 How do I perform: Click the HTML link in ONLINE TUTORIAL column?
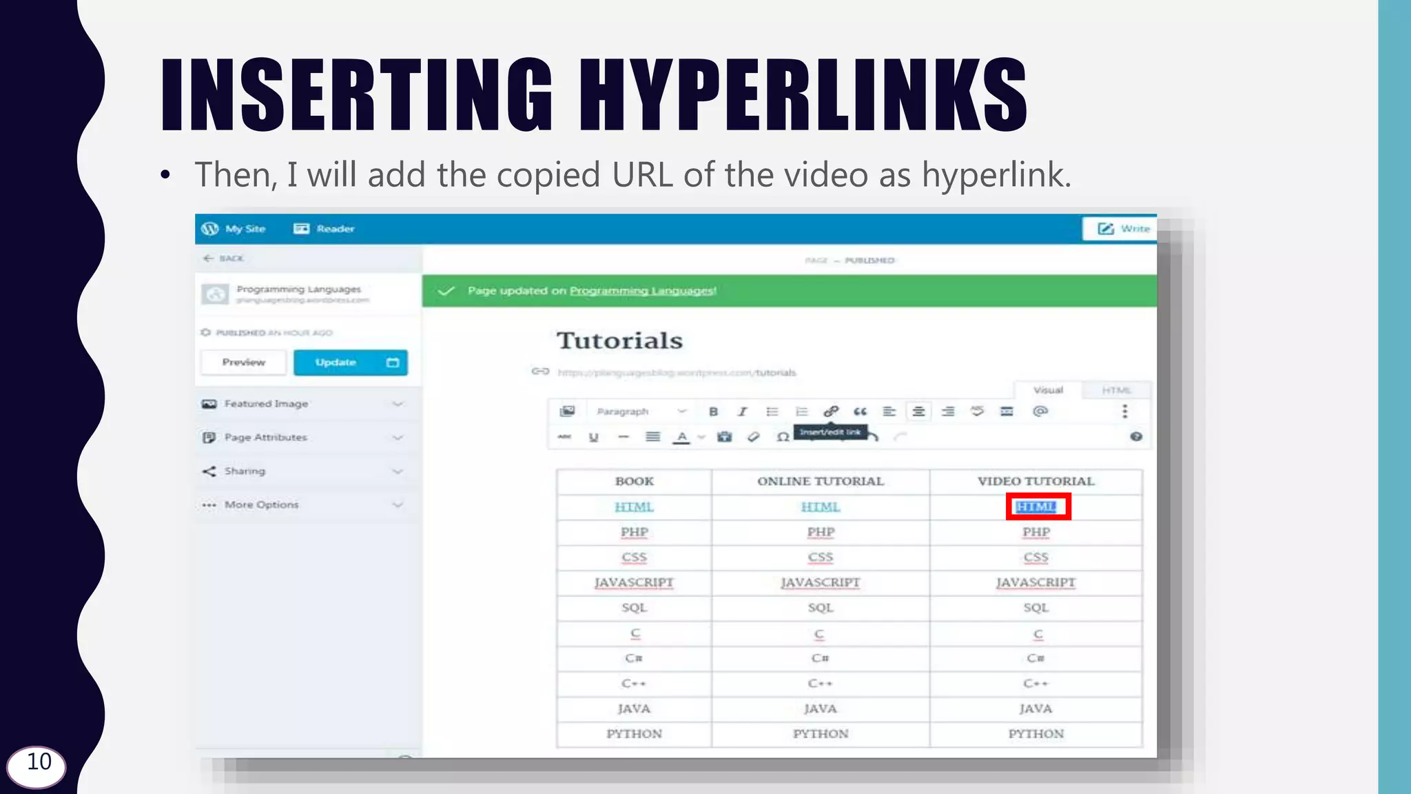pyautogui.click(x=820, y=507)
